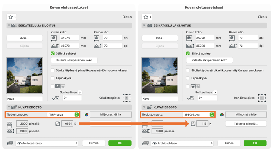Click Avaa... button in left dialog

click(x=24, y=38)
